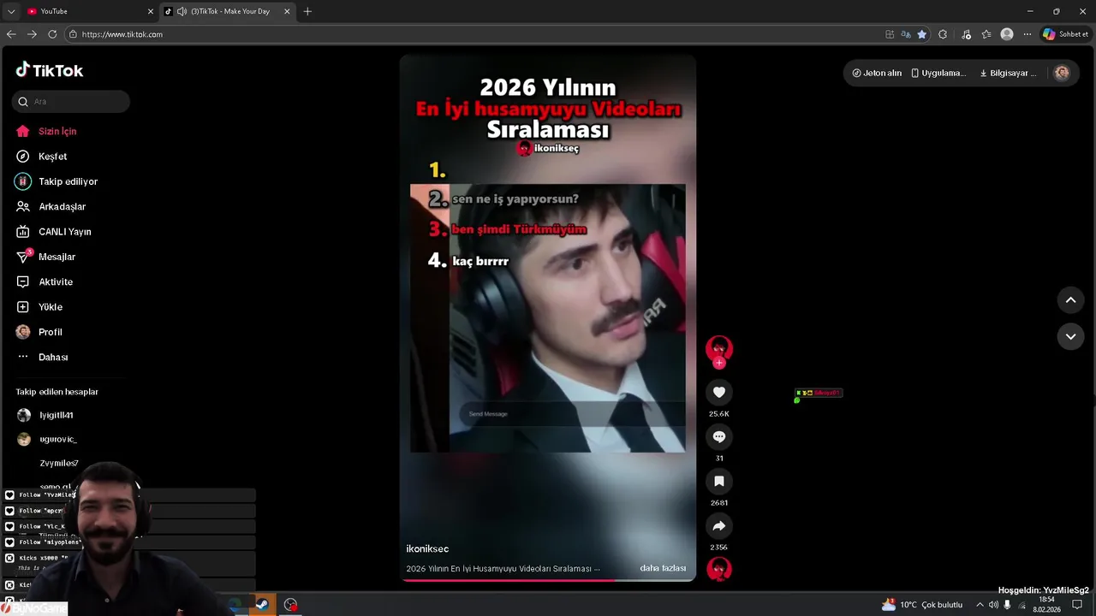Open CANLI Yayın section
1096x616 pixels.
click(x=53, y=232)
